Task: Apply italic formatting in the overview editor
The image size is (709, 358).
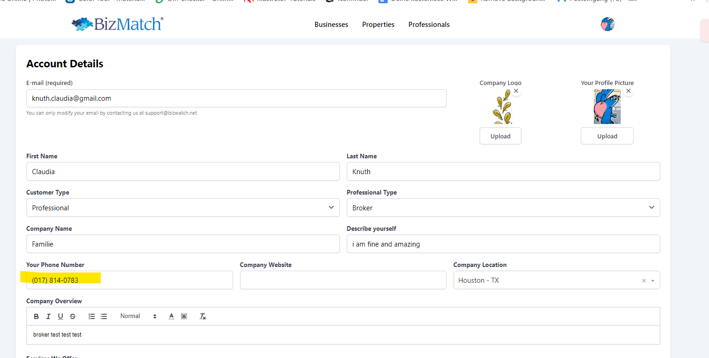Action: pos(48,316)
